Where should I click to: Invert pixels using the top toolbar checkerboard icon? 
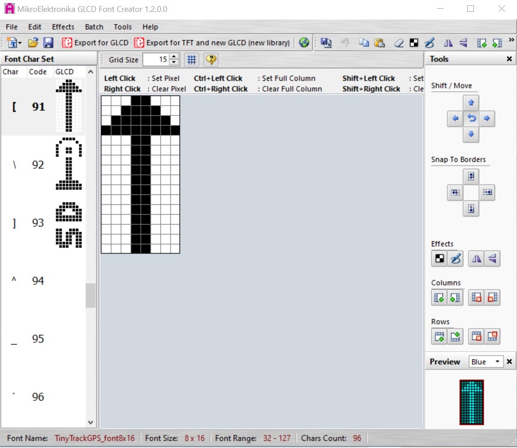click(x=414, y=43)
